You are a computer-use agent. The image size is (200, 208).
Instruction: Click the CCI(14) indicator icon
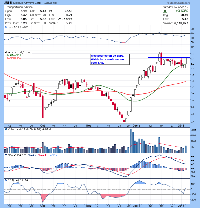(x=6, y=180)
